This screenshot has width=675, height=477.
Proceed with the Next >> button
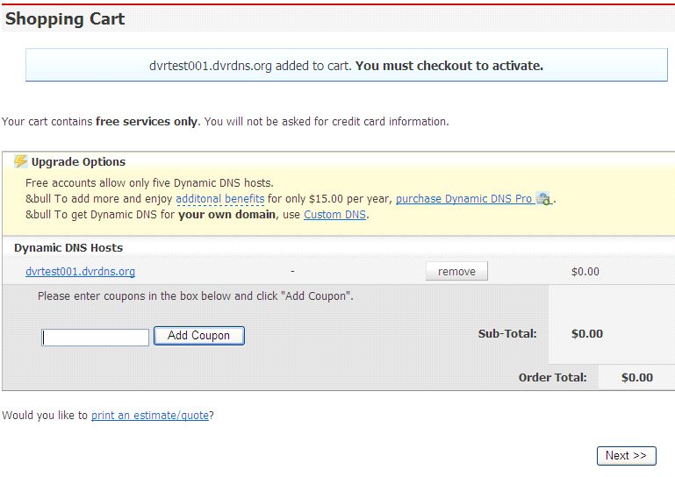pos(627,455)
